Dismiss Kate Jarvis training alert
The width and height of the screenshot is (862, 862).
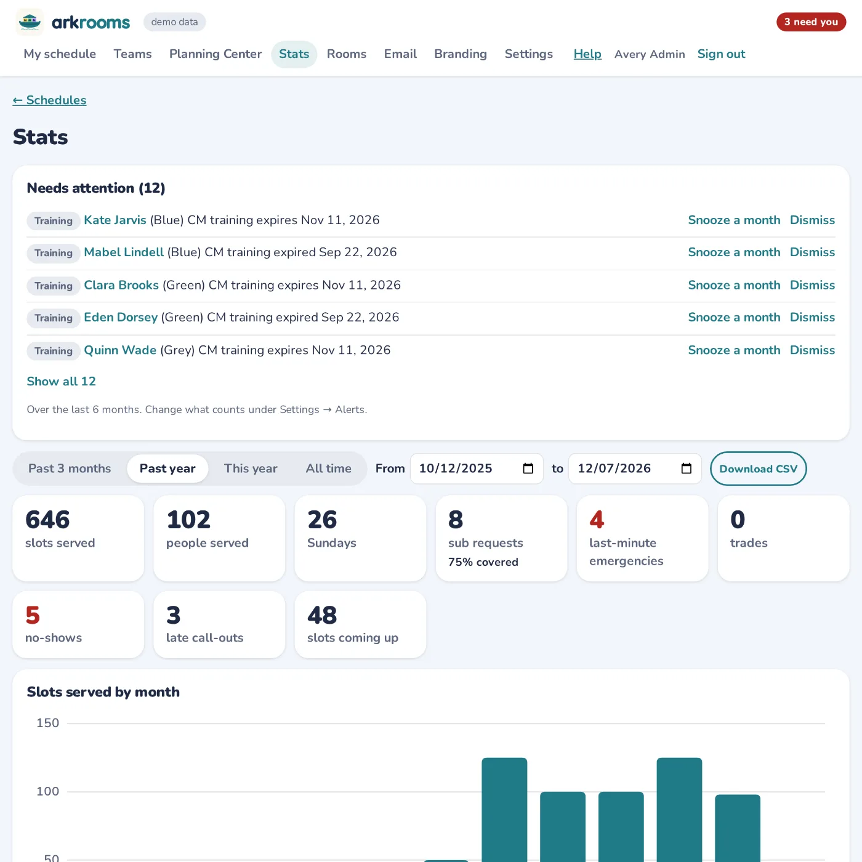point(812,220)
